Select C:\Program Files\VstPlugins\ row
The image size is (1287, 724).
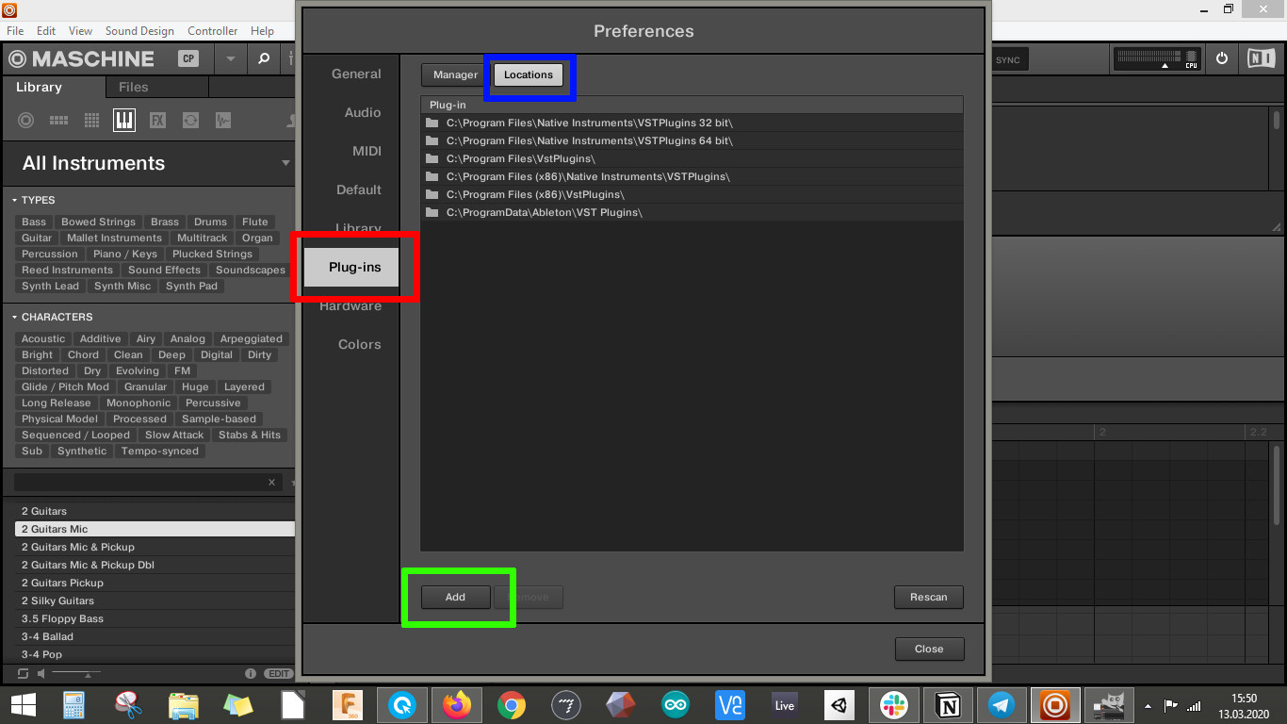[x=692, y=158]
